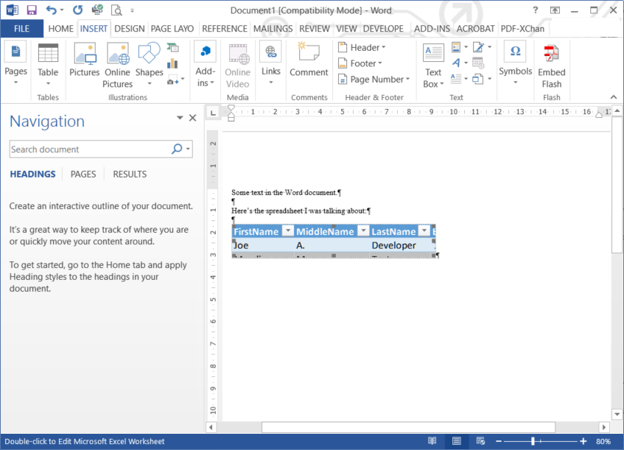Screen dimensions: 624x450
Task: Click the zoom out minus button
Action: pyautogui.click(x=499, y=441)
